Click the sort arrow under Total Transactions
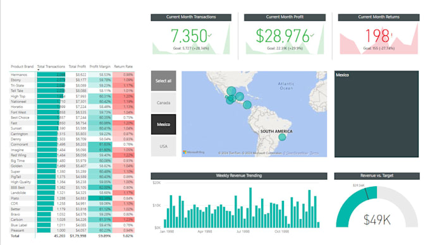 coord(39,70)
